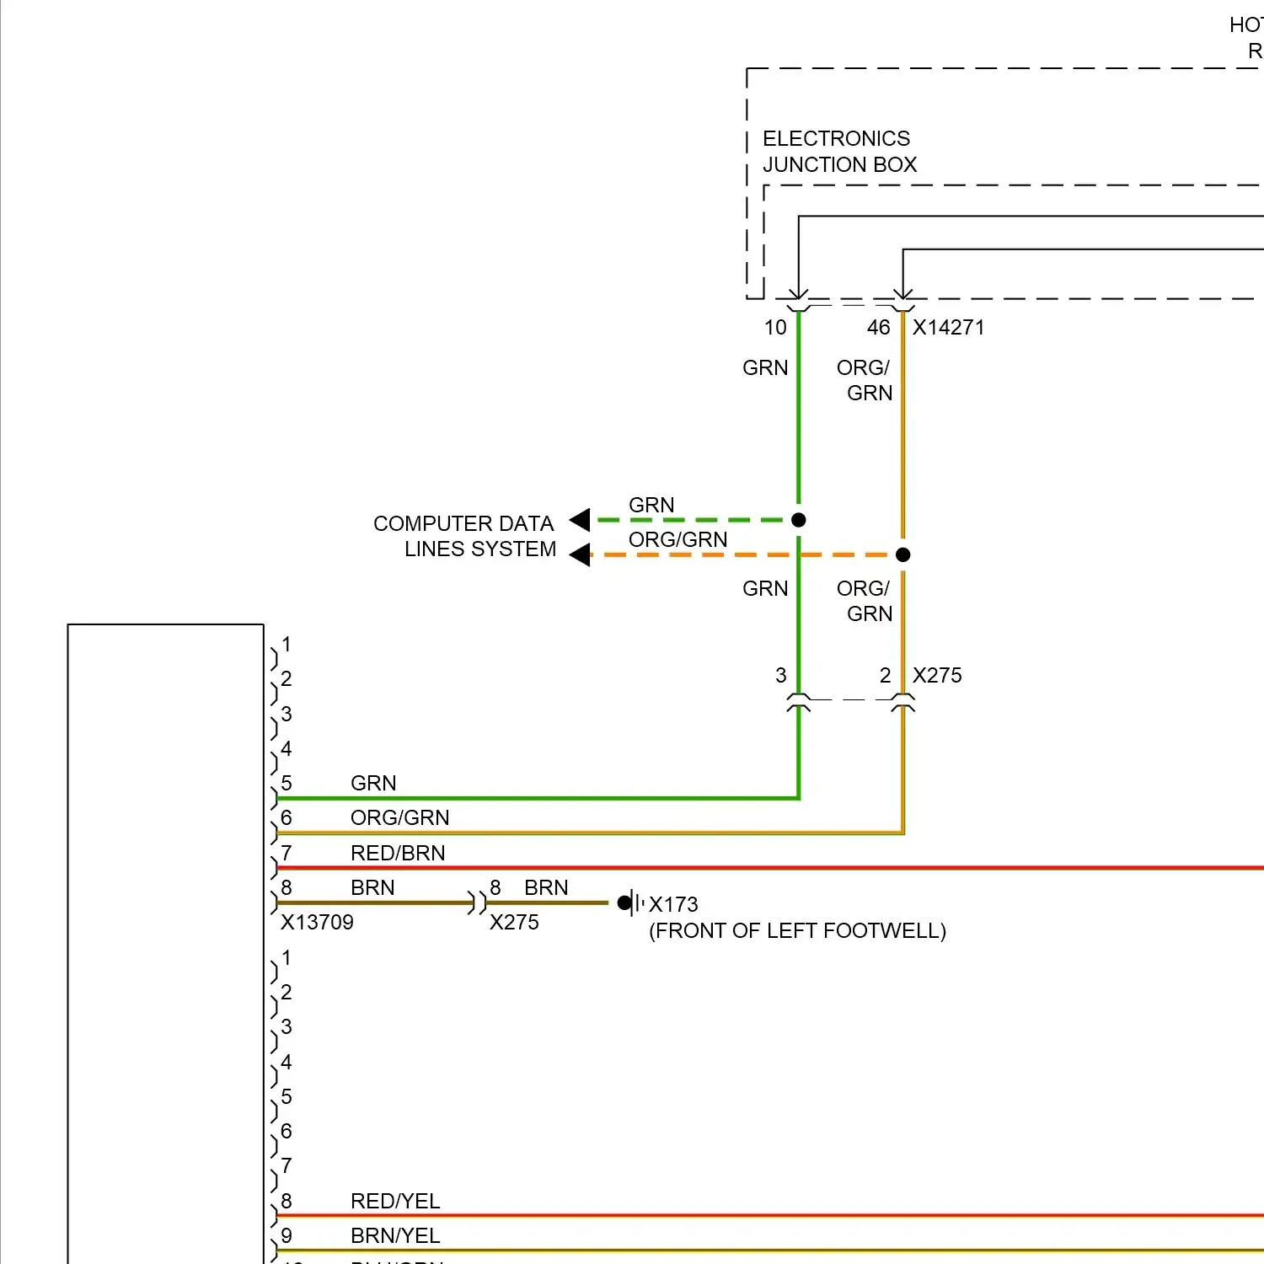This screenshot has height=1264, width=1264.
Task: Click the horizontal green wire from pin 5
Action: click(538, 798)
